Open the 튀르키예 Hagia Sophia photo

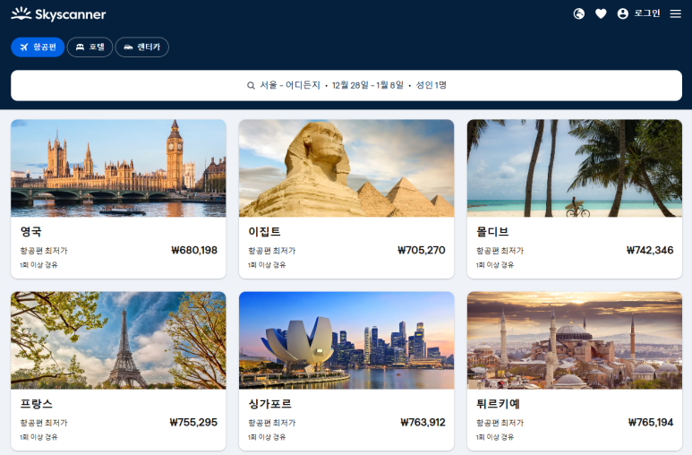tap(575, 340)
